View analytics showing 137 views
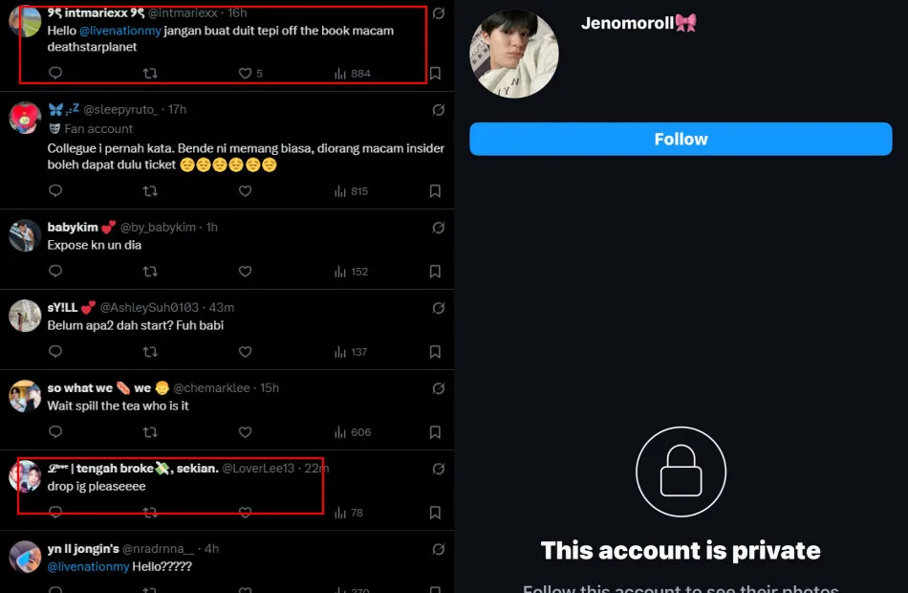The image size is (908, 593). (x=351, y=352)
